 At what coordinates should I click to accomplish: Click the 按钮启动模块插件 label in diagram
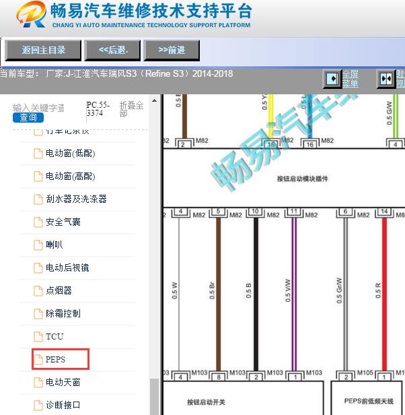click(x=303, y=179)
